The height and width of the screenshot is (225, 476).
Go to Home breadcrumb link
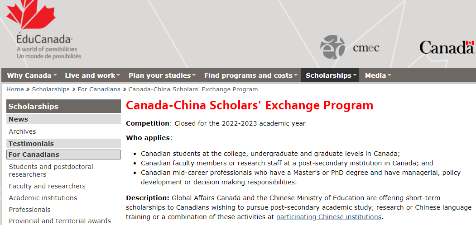[15, 89]
